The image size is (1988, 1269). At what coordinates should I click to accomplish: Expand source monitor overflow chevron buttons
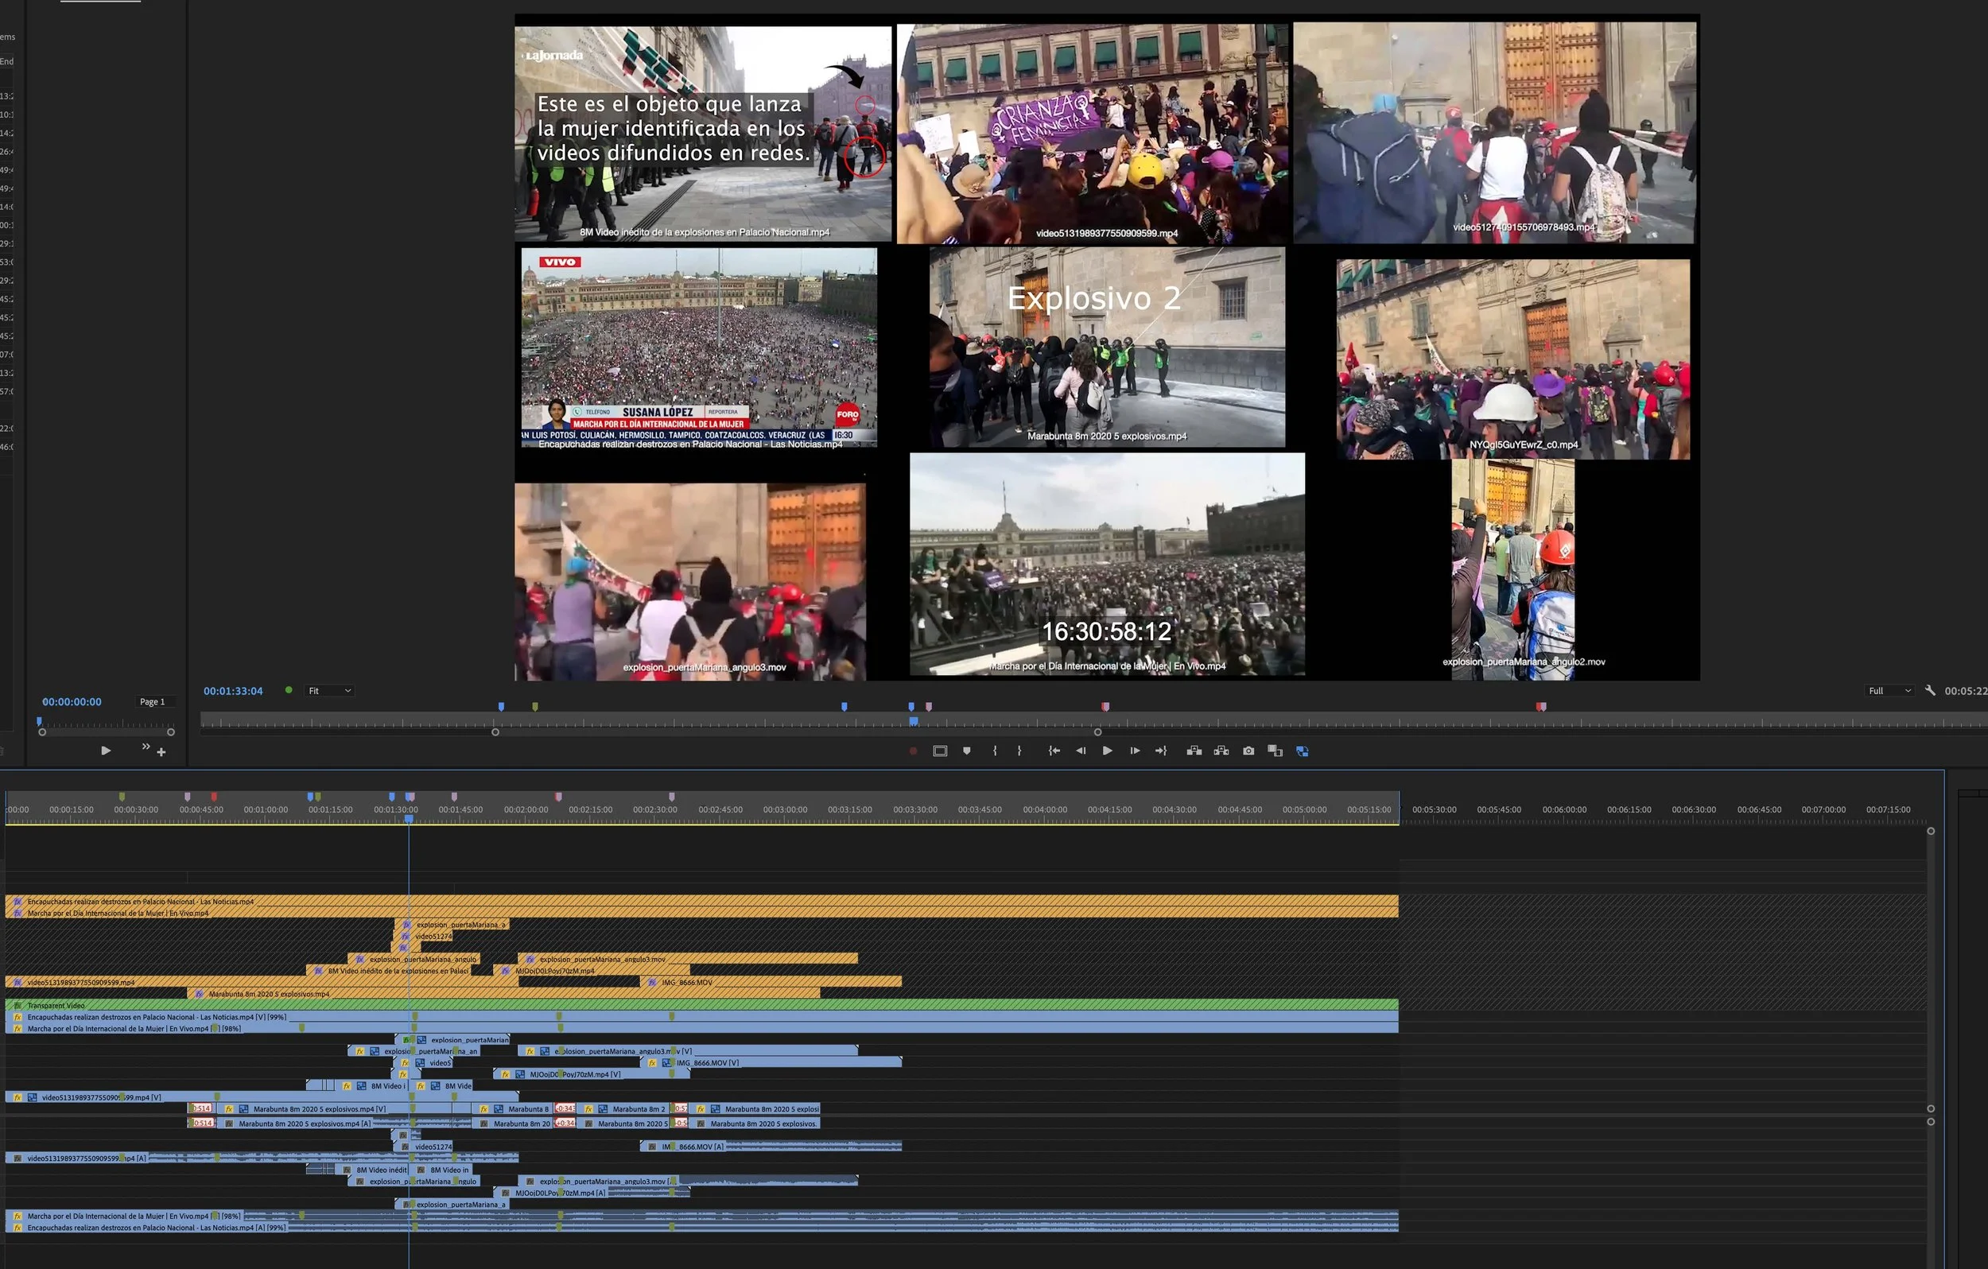click(146, 747)
